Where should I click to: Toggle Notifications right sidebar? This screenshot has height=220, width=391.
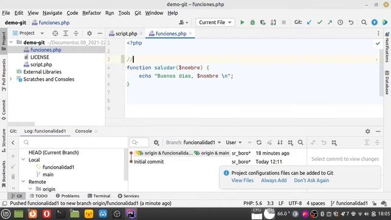pyautogui.click(x=387, y=48)
